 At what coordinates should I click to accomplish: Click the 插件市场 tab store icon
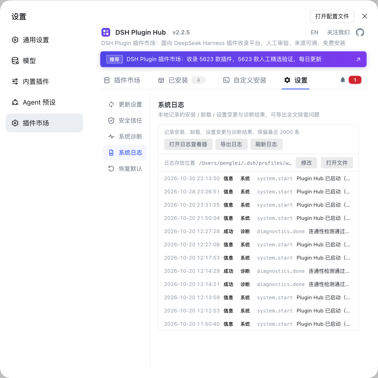(x=107, y=80)
